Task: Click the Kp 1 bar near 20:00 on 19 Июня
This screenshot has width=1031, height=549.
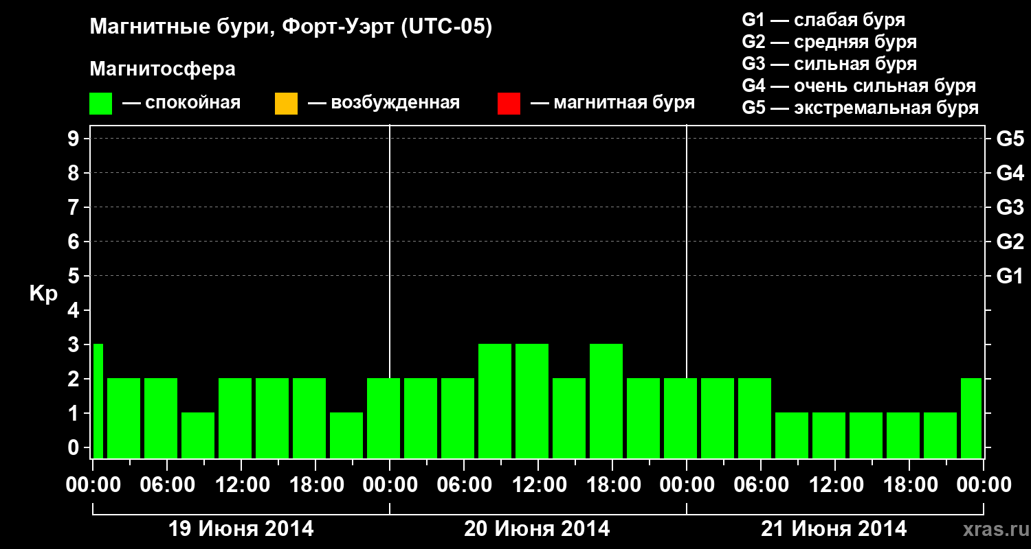Action: pyautogui.click(x=346, y=435)
